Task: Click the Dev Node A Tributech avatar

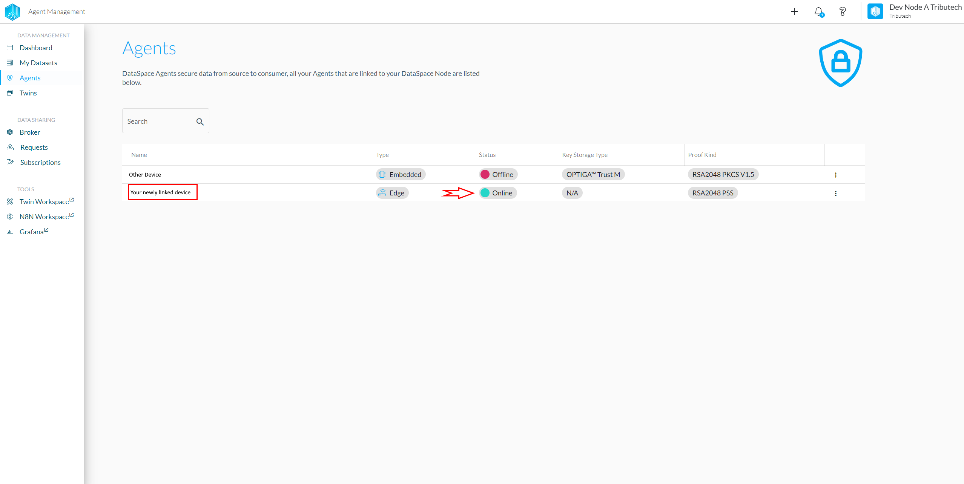Action: [x=875, y=12]
